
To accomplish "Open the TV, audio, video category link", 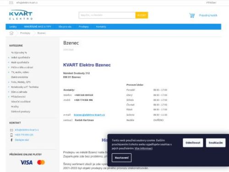I will [20, 72].
